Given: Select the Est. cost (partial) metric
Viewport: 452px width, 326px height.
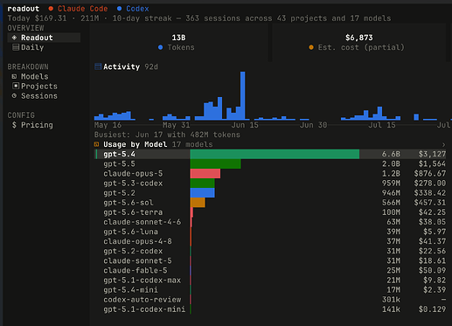Looking at the screenshot, I should pos(361,47).
